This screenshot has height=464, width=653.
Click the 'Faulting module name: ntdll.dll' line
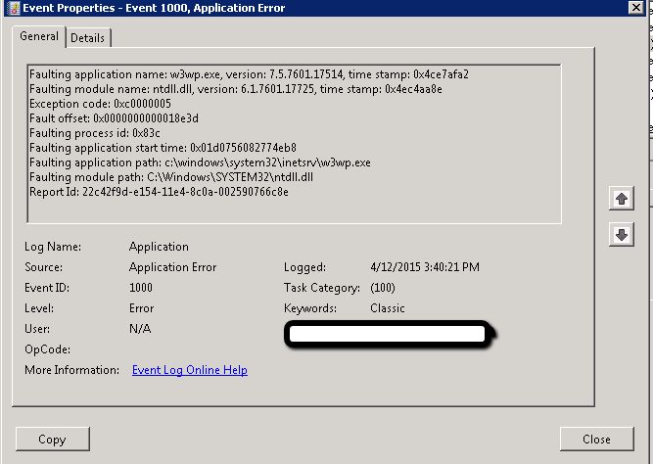pos(236,89)
